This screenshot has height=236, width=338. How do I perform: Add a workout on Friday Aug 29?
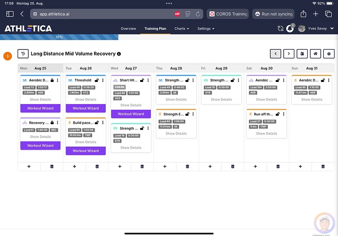click(210, 166)
